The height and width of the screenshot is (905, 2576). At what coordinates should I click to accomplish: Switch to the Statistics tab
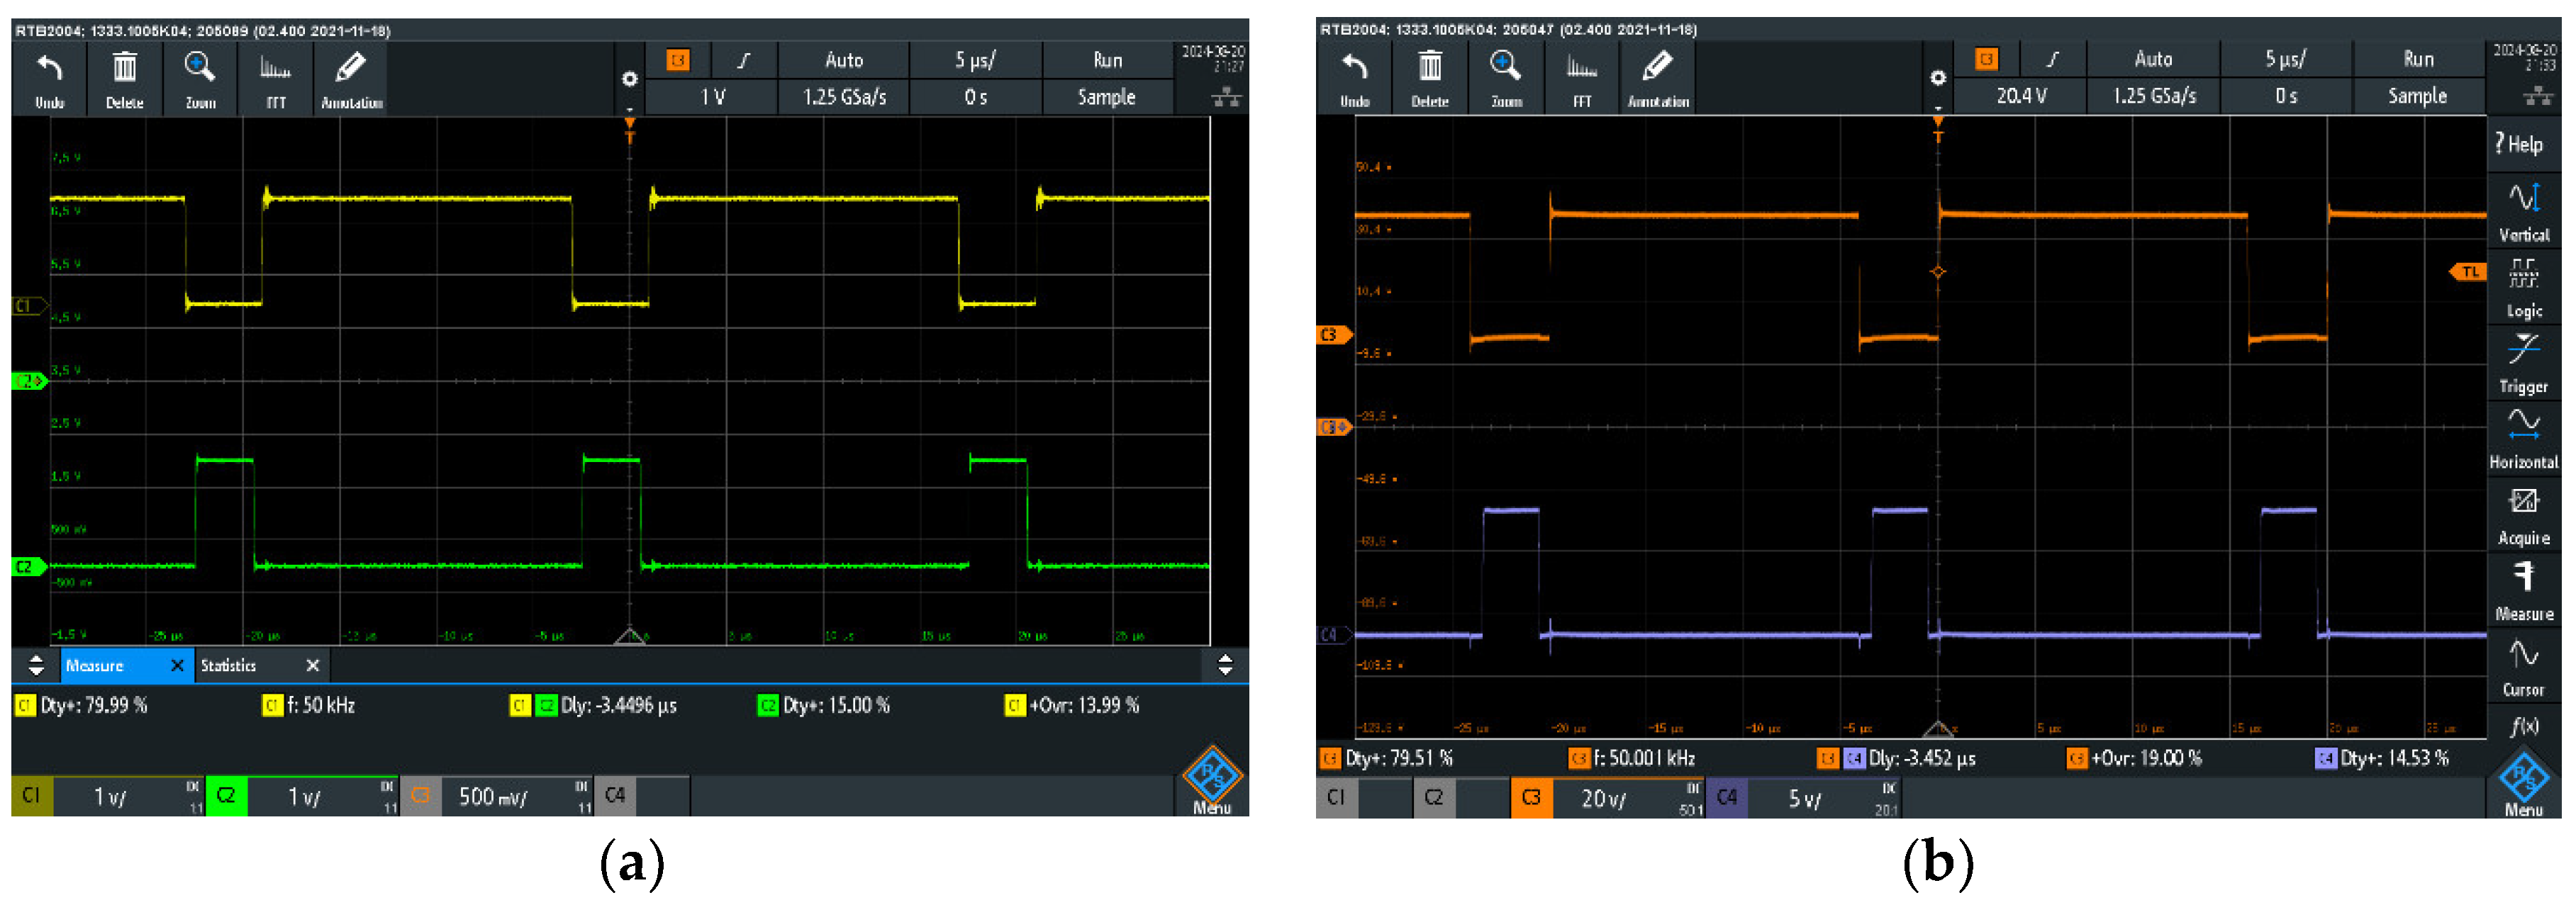tap(229, 666)
